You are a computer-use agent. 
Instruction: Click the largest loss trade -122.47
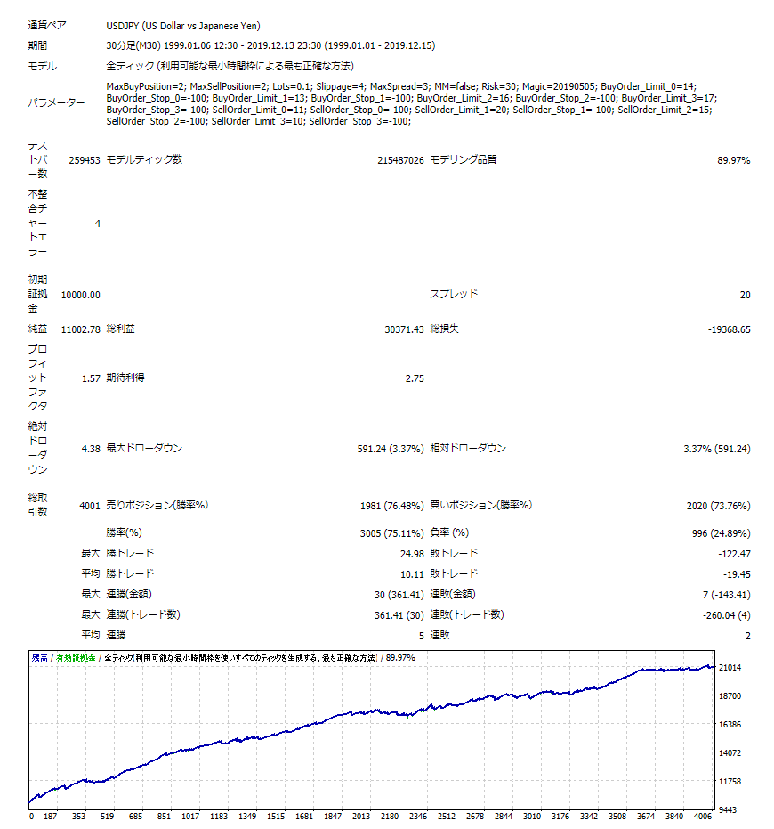734,554
